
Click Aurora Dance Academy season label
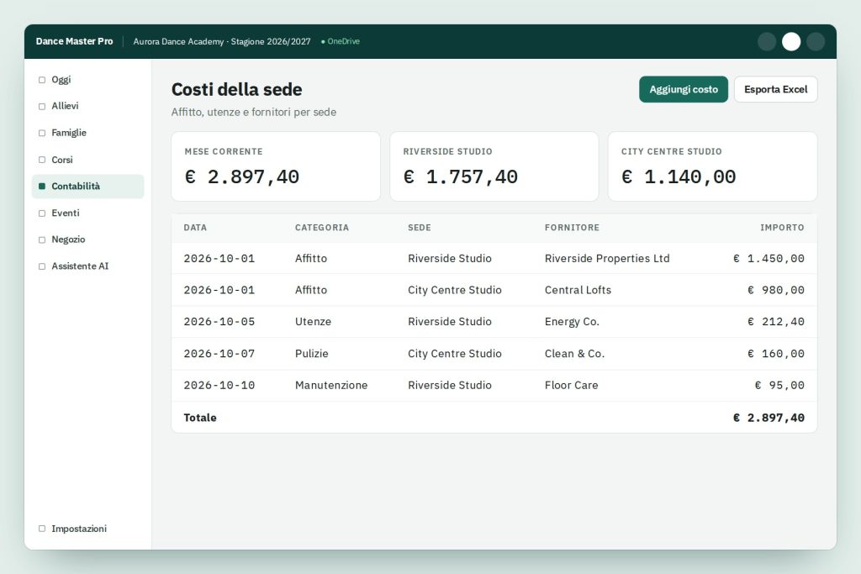tap(222, 42)
